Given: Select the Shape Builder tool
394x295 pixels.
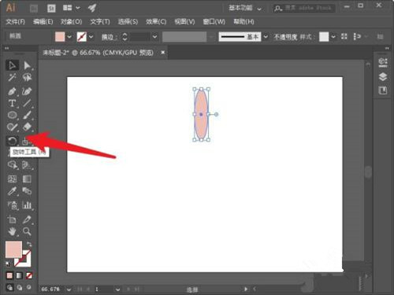Looking at the screenshot, I should [x=12, y=165].
